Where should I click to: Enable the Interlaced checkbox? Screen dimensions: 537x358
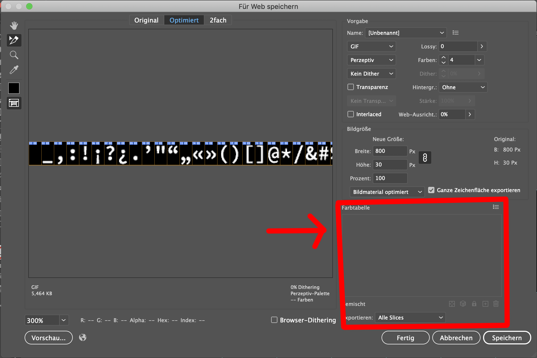click(351, 114)
